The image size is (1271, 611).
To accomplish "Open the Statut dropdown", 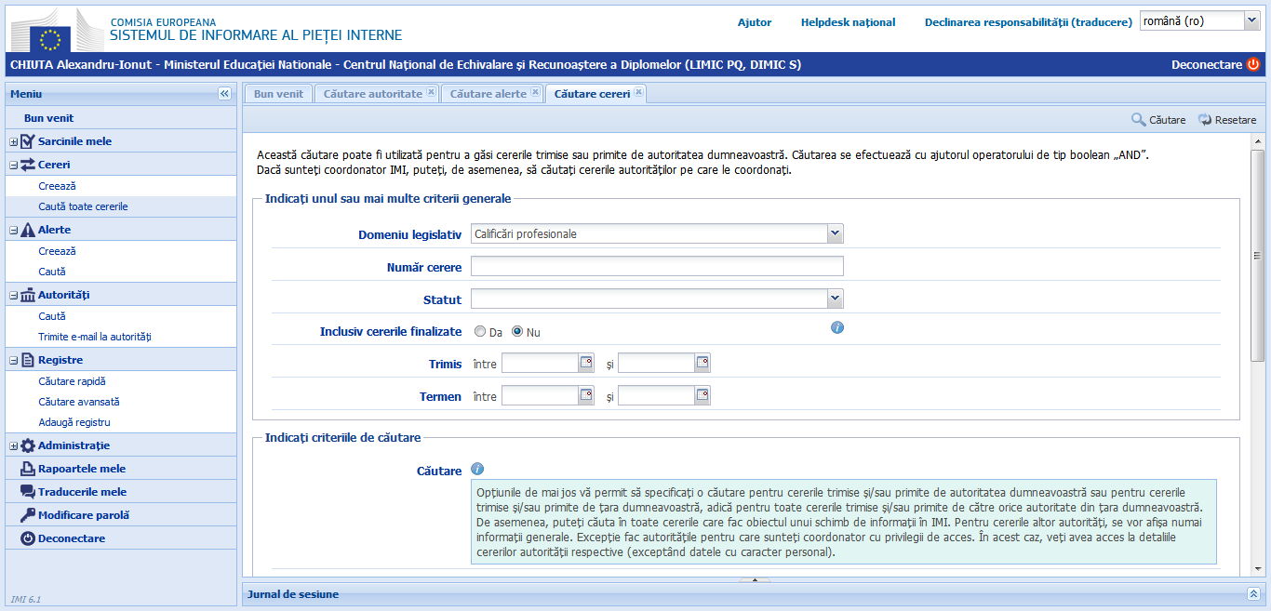I will pyautogui.click(x=836, y=299).
